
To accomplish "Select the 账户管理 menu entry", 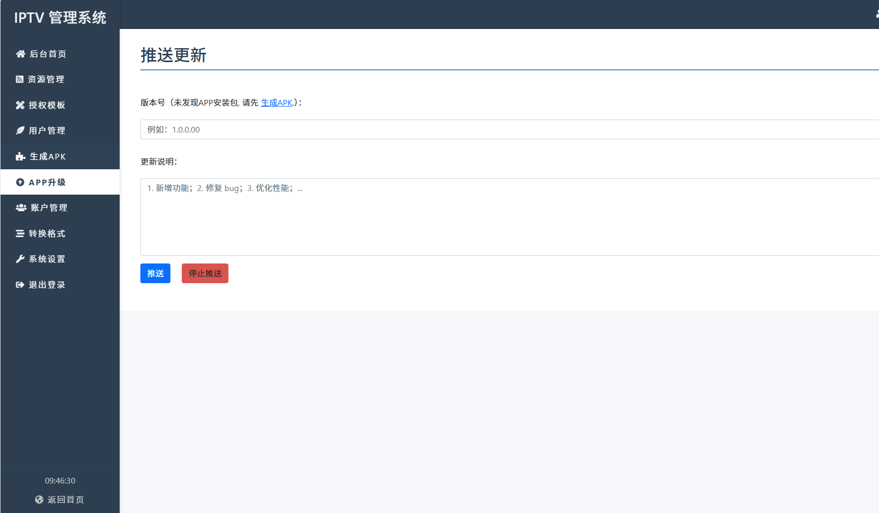I will [48, 207].
